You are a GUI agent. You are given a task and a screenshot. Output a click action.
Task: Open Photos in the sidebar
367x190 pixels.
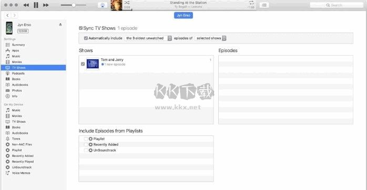(x=17, y=90)
